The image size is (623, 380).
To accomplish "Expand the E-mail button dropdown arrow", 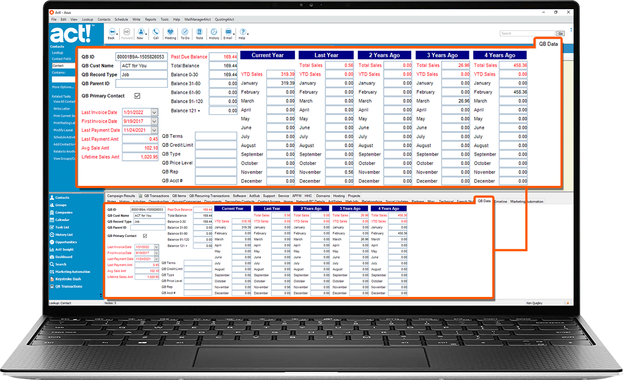I will pos(234,33).
